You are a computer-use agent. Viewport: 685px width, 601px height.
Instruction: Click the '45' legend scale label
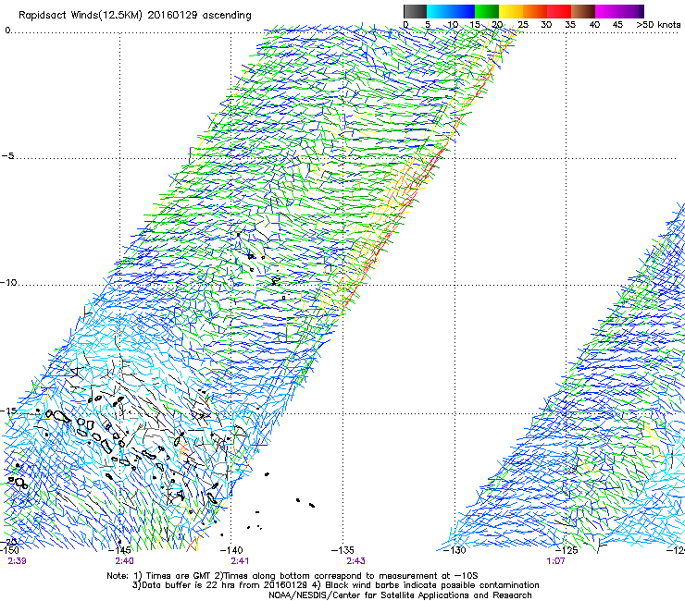(617, 25)
